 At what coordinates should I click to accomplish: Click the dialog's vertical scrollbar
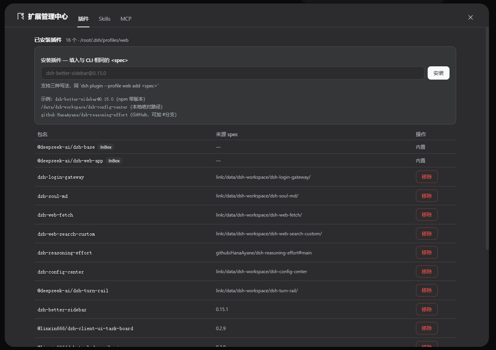[487, 139]
